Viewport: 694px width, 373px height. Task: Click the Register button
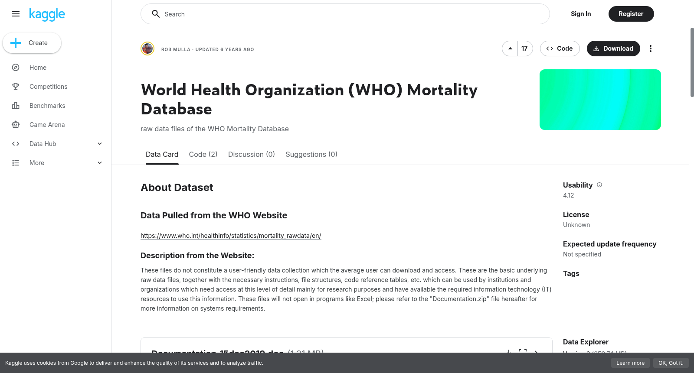click(631, 14)
